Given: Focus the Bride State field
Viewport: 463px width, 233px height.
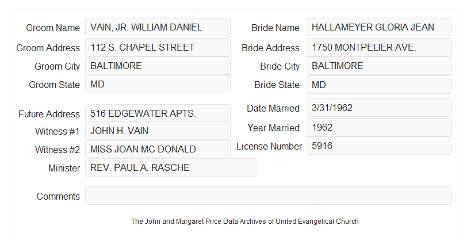Looking at the screenshot, I should click(379, 85).
